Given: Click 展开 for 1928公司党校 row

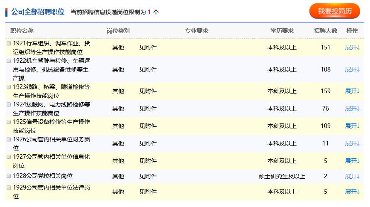Looking at the screenshot, I should (352, 176).
